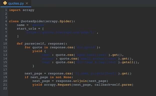Click the closing bracket on line 8
The image size is (156, 96).
point(18,36)
